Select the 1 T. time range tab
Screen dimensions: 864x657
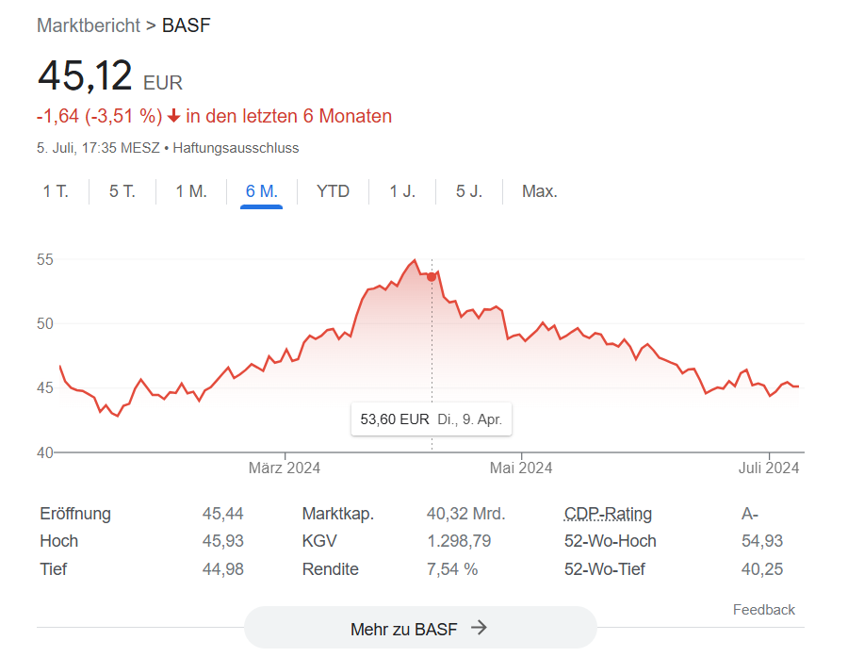click(x=56, y=191)
